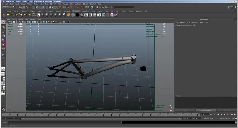The image size is (238, 128).
Task: Select the Spot Light shelf icon
Action: coord(21,15)
